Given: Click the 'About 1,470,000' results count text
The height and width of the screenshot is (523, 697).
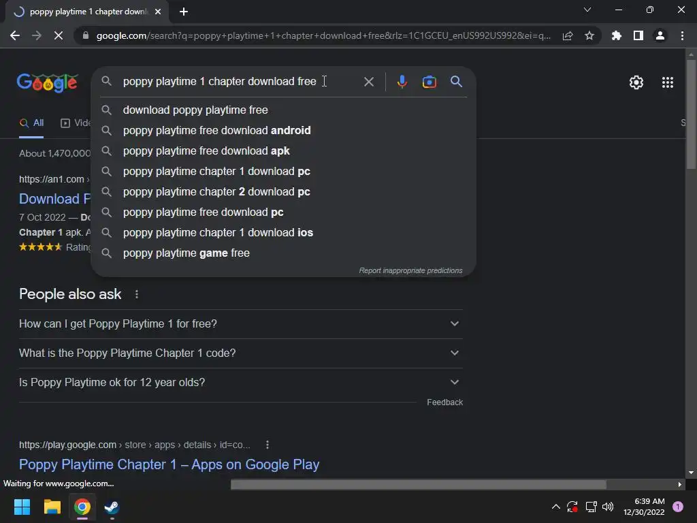Looking at the screenshot, I should 54,153.
